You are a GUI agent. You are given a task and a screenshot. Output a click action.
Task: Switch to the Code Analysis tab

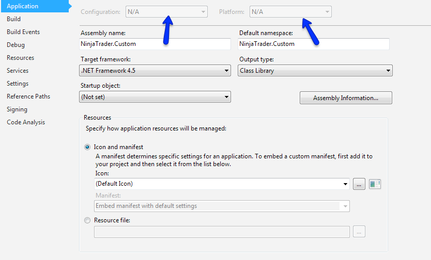[26, 122]
